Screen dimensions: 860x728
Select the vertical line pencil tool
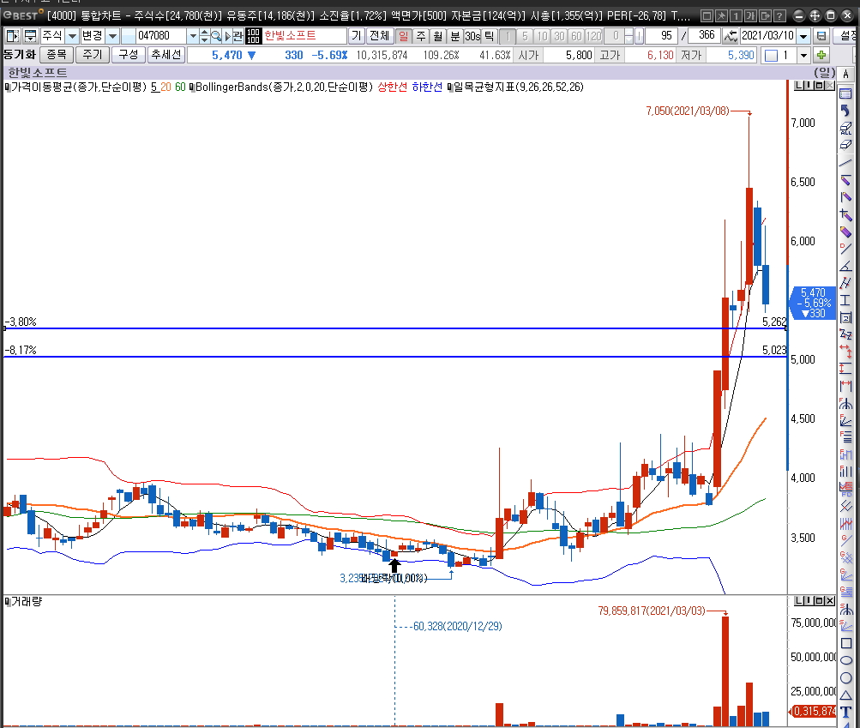point(845,197)
